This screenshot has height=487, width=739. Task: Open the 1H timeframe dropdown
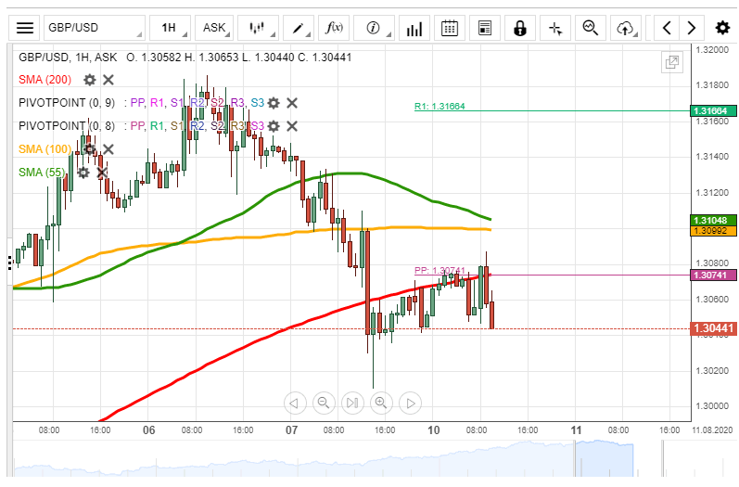[170, 28]
